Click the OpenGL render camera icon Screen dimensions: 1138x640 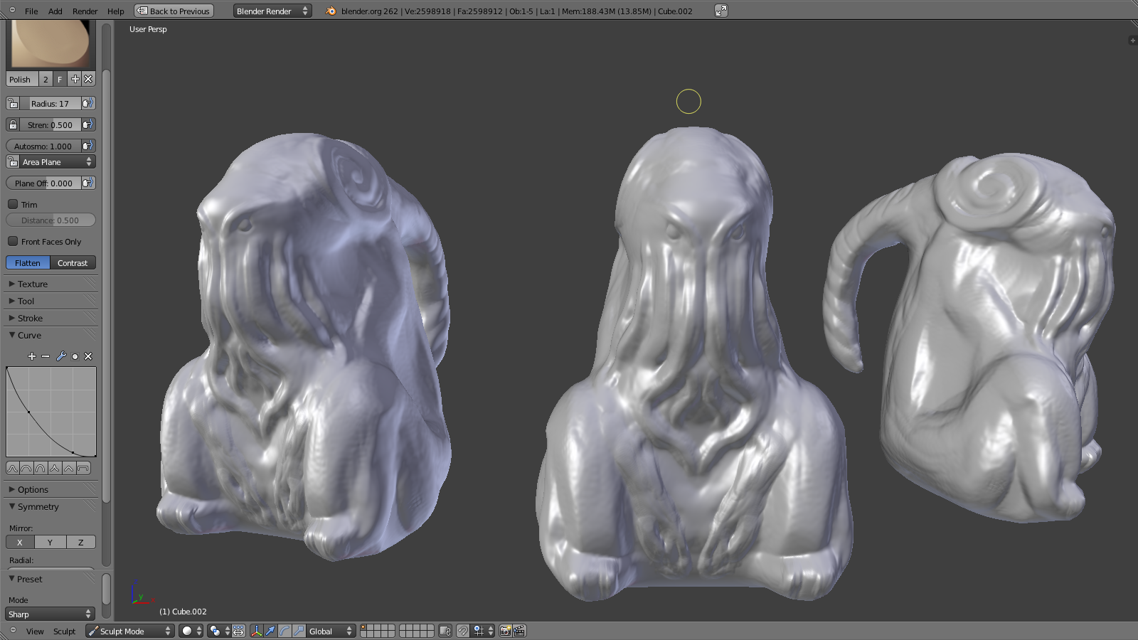click(505, 631)
